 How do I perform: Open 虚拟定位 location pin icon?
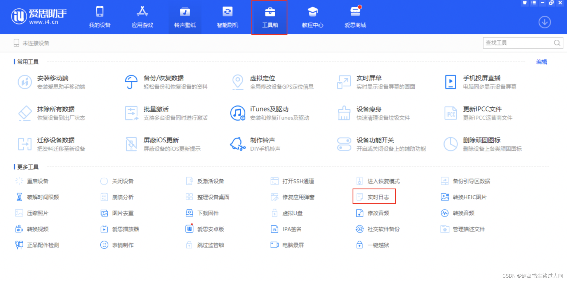238,82
